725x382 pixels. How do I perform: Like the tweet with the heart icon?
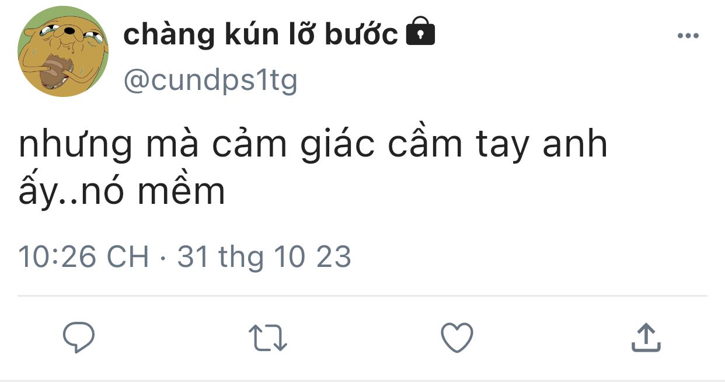click(x=456, y=338)
